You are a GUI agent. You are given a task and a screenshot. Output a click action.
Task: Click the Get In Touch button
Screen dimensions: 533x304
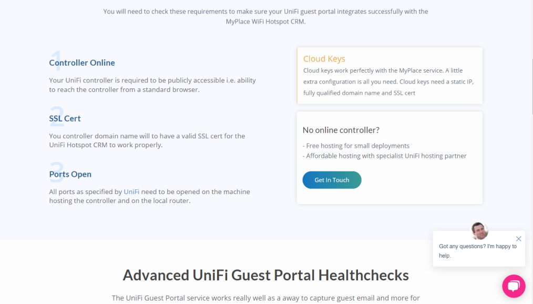click(332, 180)
